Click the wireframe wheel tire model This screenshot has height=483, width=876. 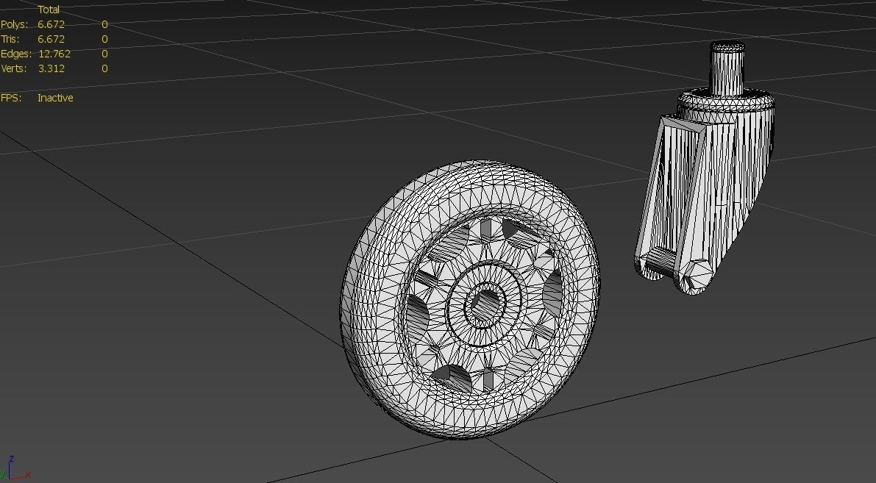pyautogui.click(x=471, y=300)
